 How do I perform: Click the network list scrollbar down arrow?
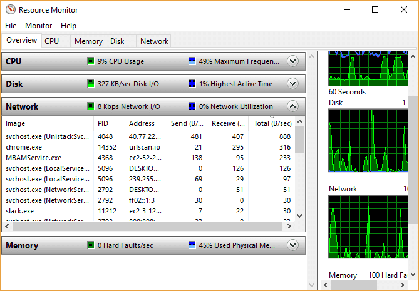pos(300,213)
